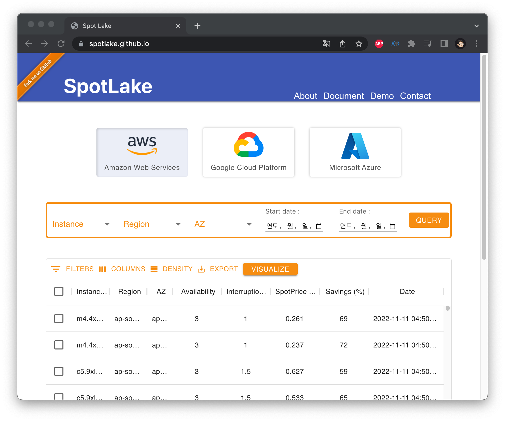
Task: Adjust row spacing via the DENSITY icon
Action: point(154,269)
